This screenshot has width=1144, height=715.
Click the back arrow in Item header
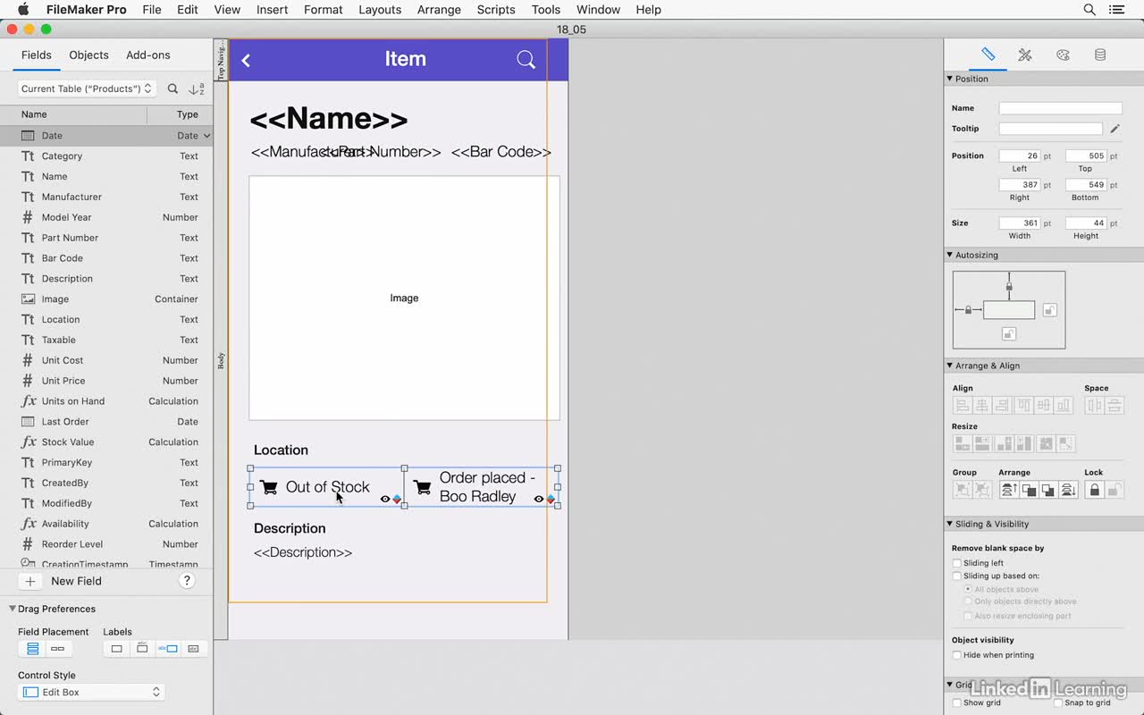coord(246,60)
